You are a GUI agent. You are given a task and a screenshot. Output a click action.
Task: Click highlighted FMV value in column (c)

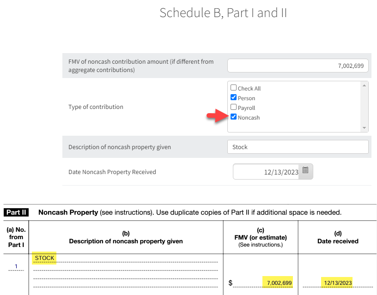point(279,283)
